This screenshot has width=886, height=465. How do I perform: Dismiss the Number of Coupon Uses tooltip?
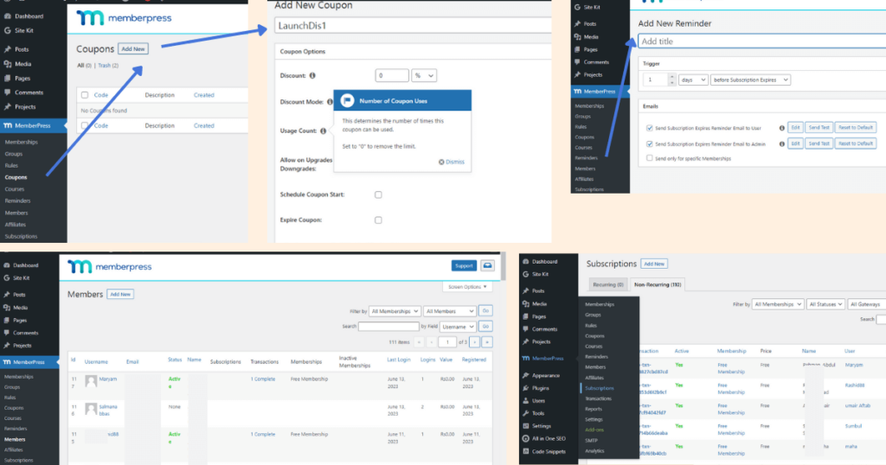(452, 162)
